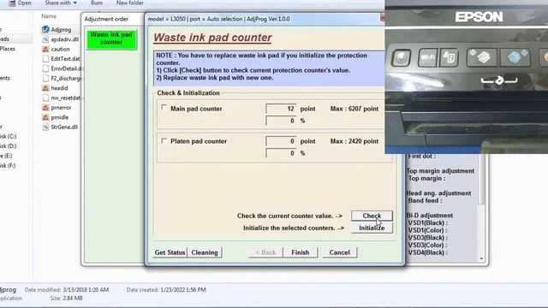Select the apdadrv.dll file name
548x308 pixels.
[65, 39]
